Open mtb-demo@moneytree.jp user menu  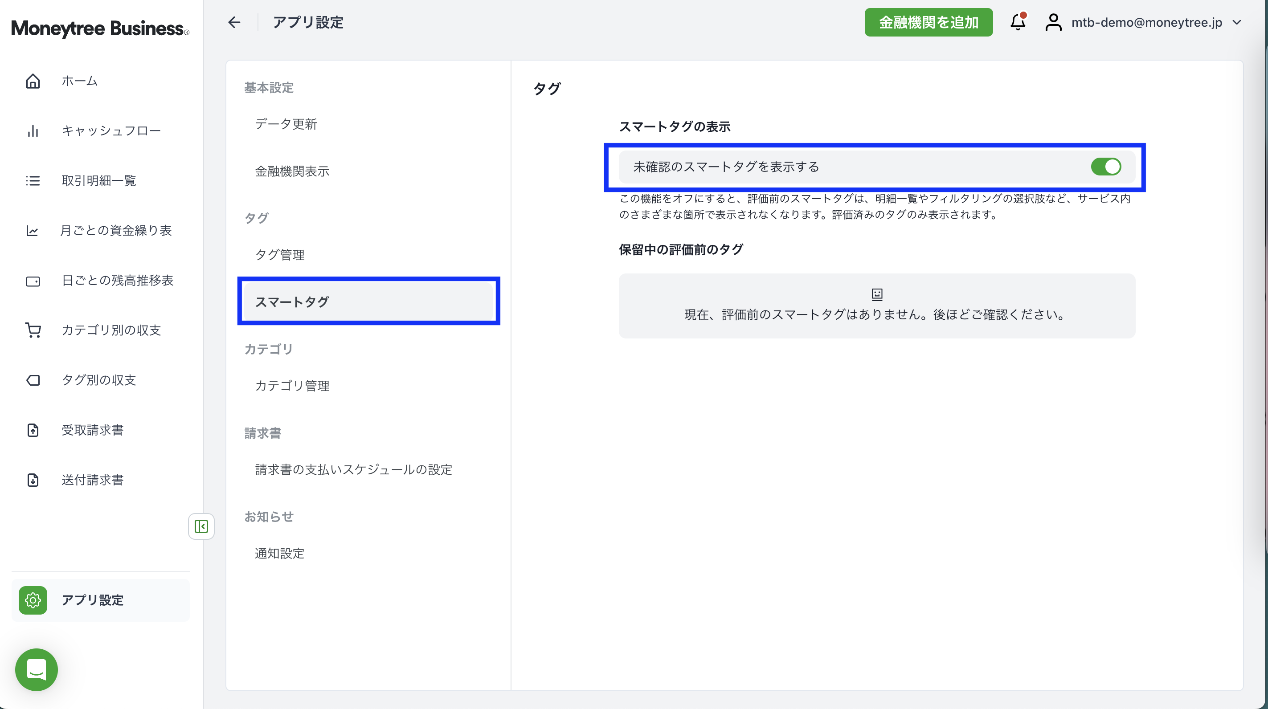tap(1146, 22)
